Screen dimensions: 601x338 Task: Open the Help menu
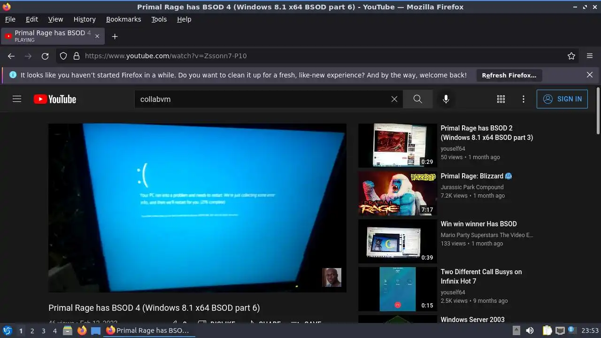pos(184,19)
